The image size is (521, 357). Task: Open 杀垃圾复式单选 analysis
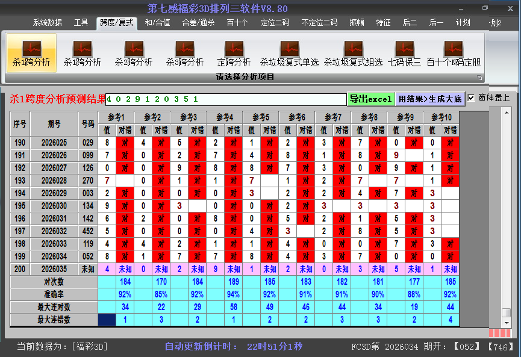289,53
